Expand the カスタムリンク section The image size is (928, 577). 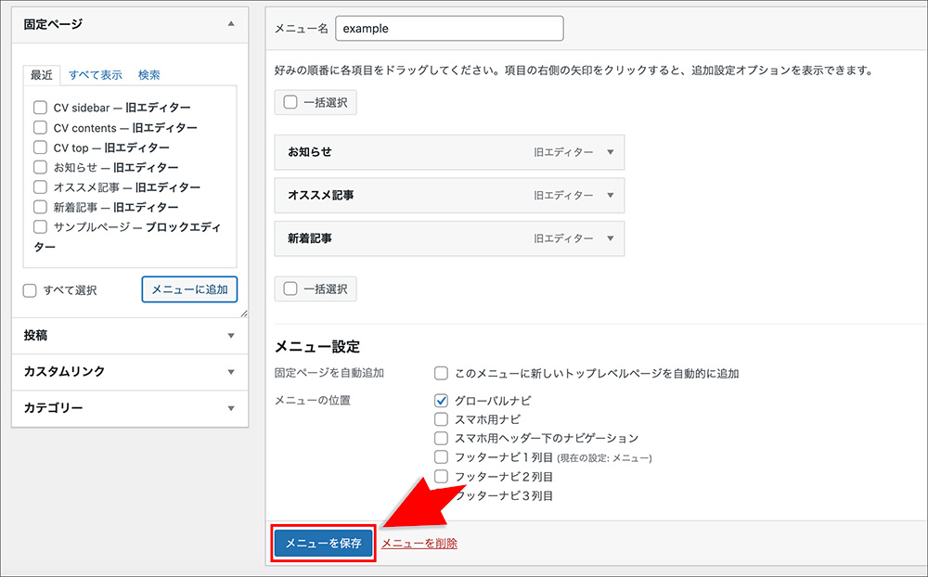pos(231,372)
